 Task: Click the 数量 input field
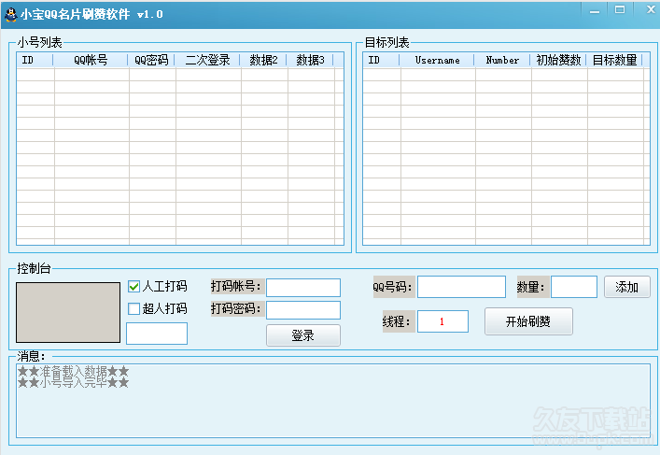pyautogui.click(x=574, y=287)
